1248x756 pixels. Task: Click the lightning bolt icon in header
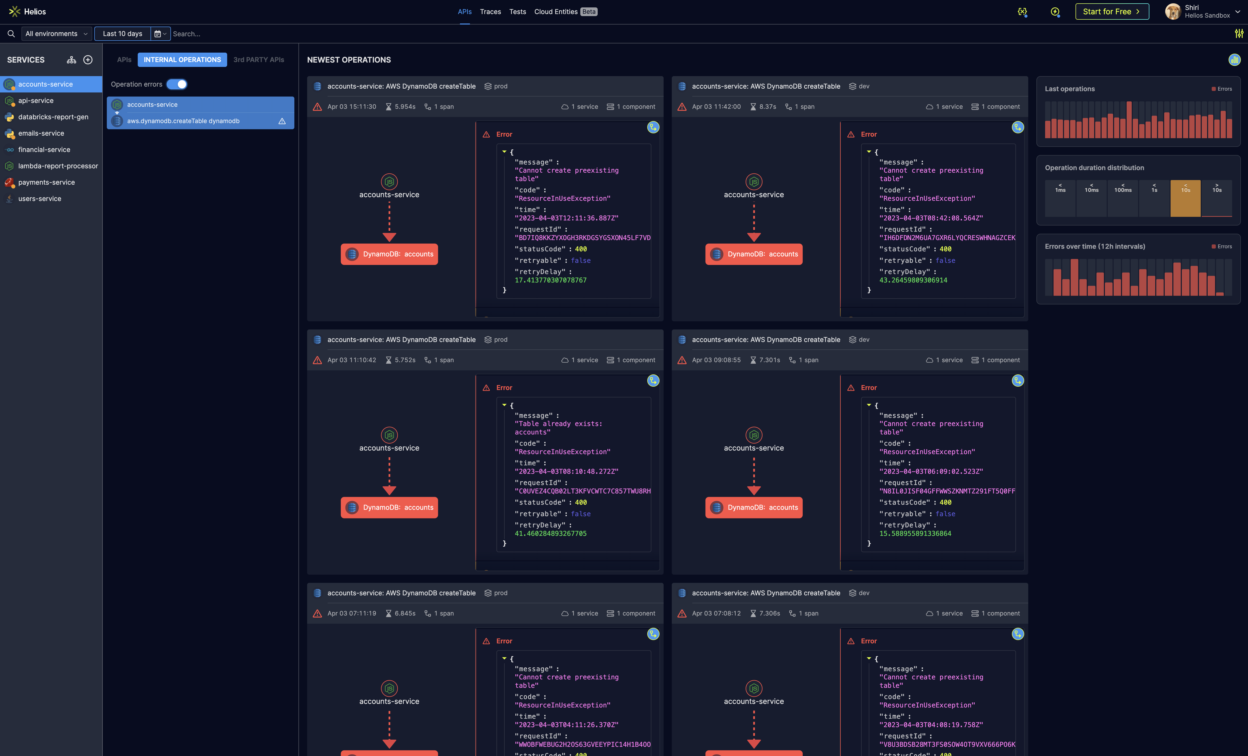[x=1055, y=12]
